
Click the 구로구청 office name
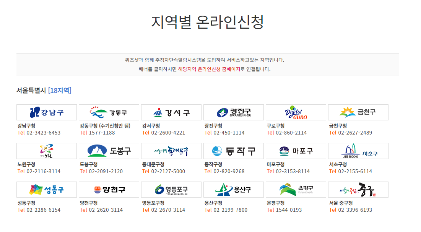point(275,126)
